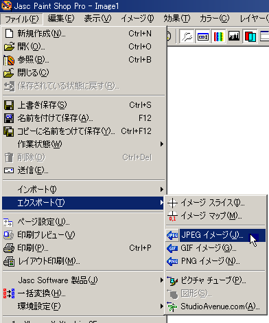Expand the 作業状態(W) submenu arrow
The width and height of the screenshot is (269, 323).
tap(162, 144)
